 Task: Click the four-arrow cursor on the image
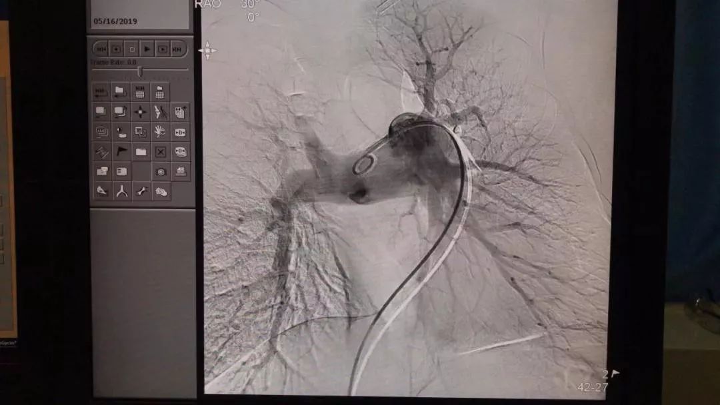[x=207, y=51]
